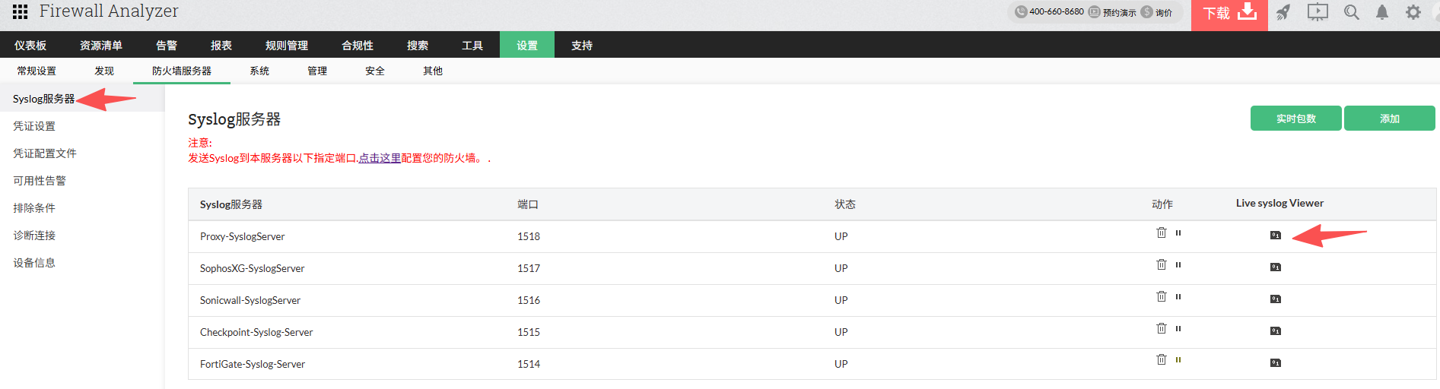Pause the Checkpoint-Syslog-Server
Screen dimensions: 1440x389
(1178, 329)
